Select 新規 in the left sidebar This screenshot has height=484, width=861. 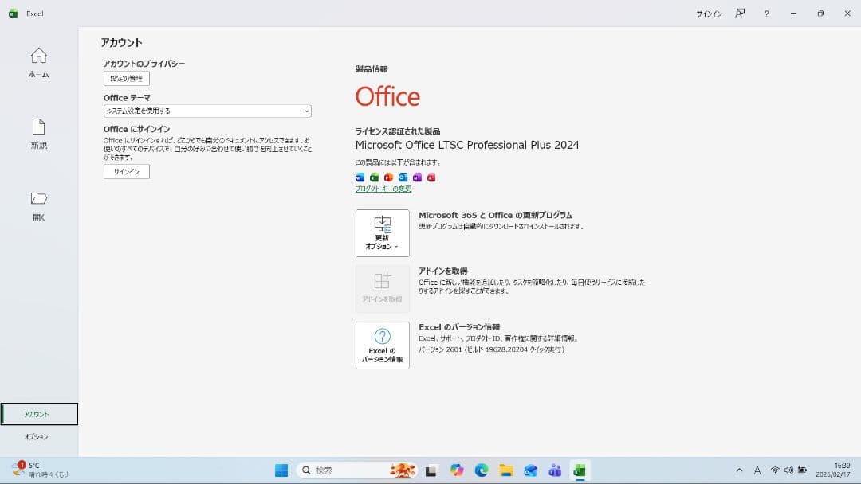pos(37,134)
